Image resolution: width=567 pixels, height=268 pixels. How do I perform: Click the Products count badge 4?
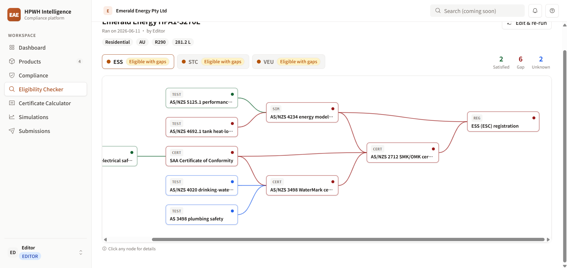(80, 61)
